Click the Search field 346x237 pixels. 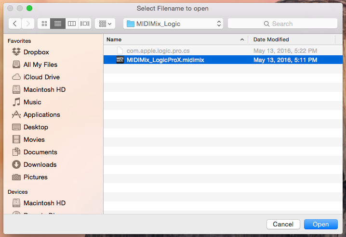[282, 24]
